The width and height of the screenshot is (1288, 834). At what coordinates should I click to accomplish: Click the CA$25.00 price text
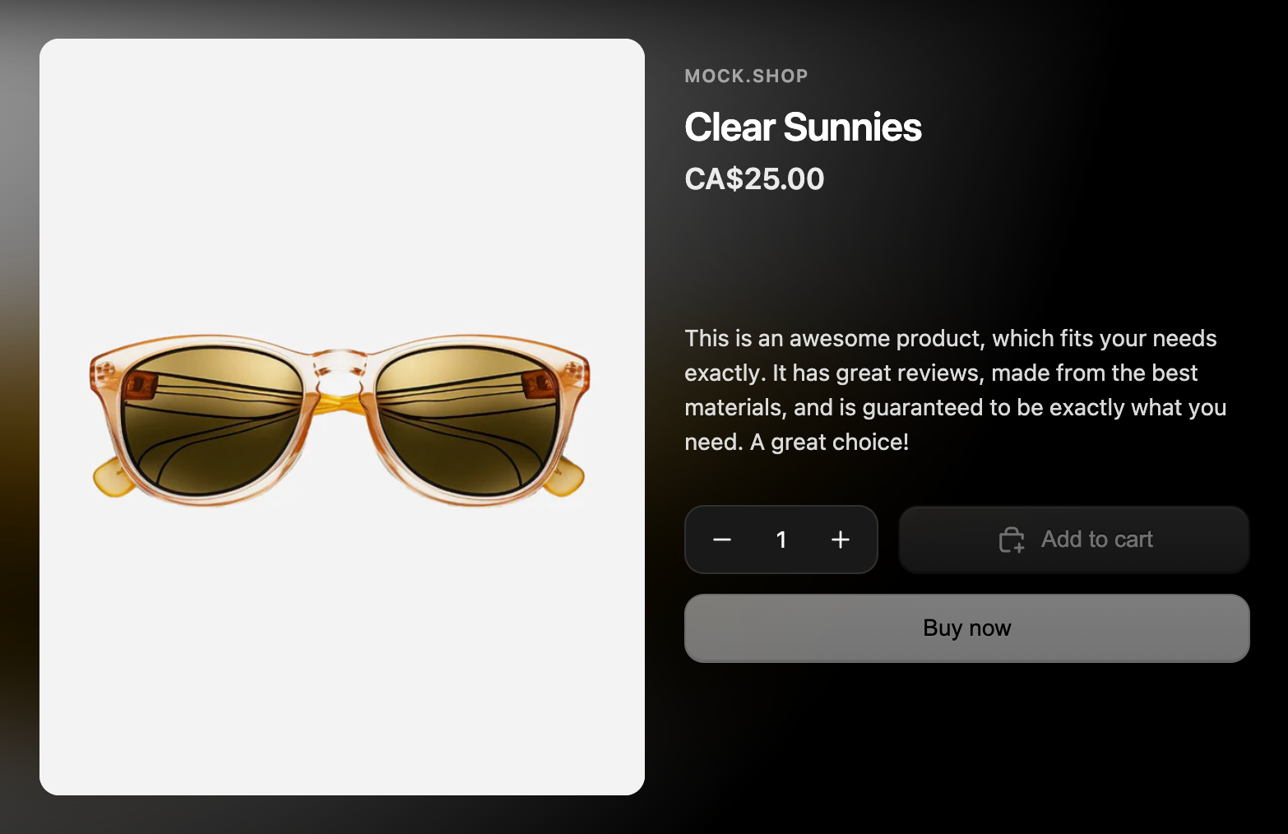(754, 179)
